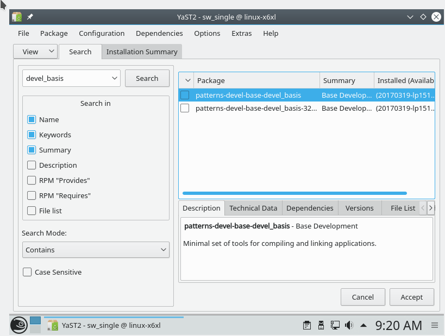Select the Description detail tab
Image resolution: width=445 pixels, height=336 pixels.
tap(202, 208)
